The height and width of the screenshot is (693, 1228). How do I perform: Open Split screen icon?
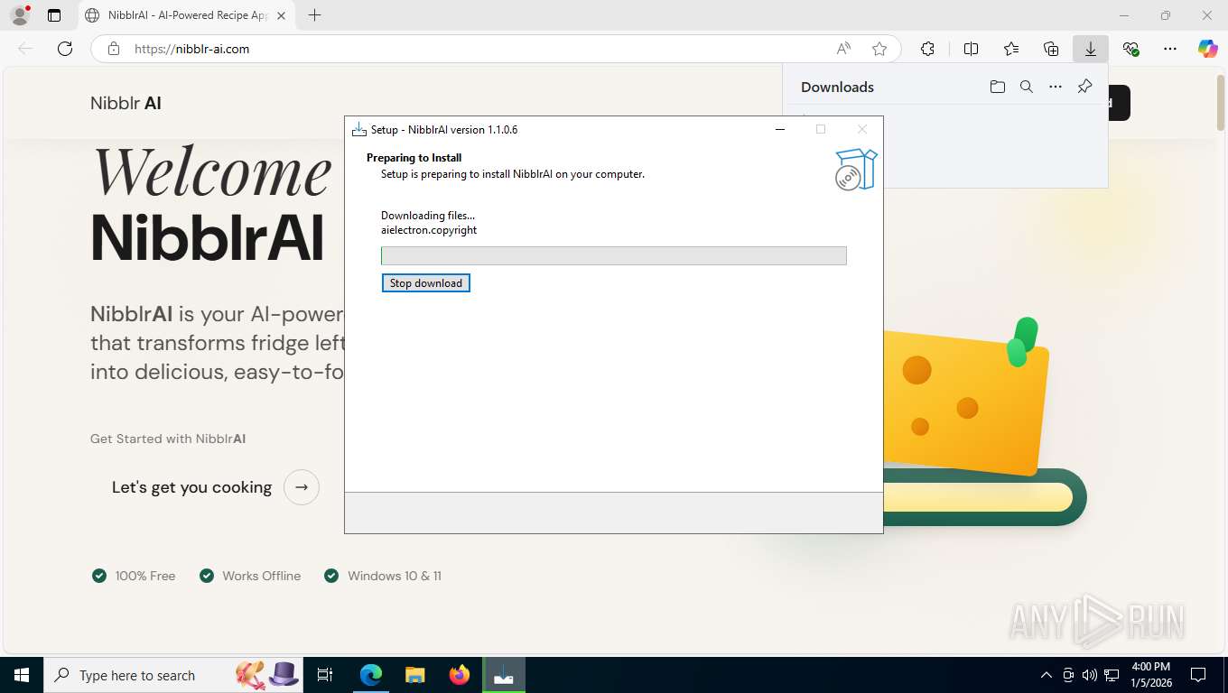click(x=971, y=49)
